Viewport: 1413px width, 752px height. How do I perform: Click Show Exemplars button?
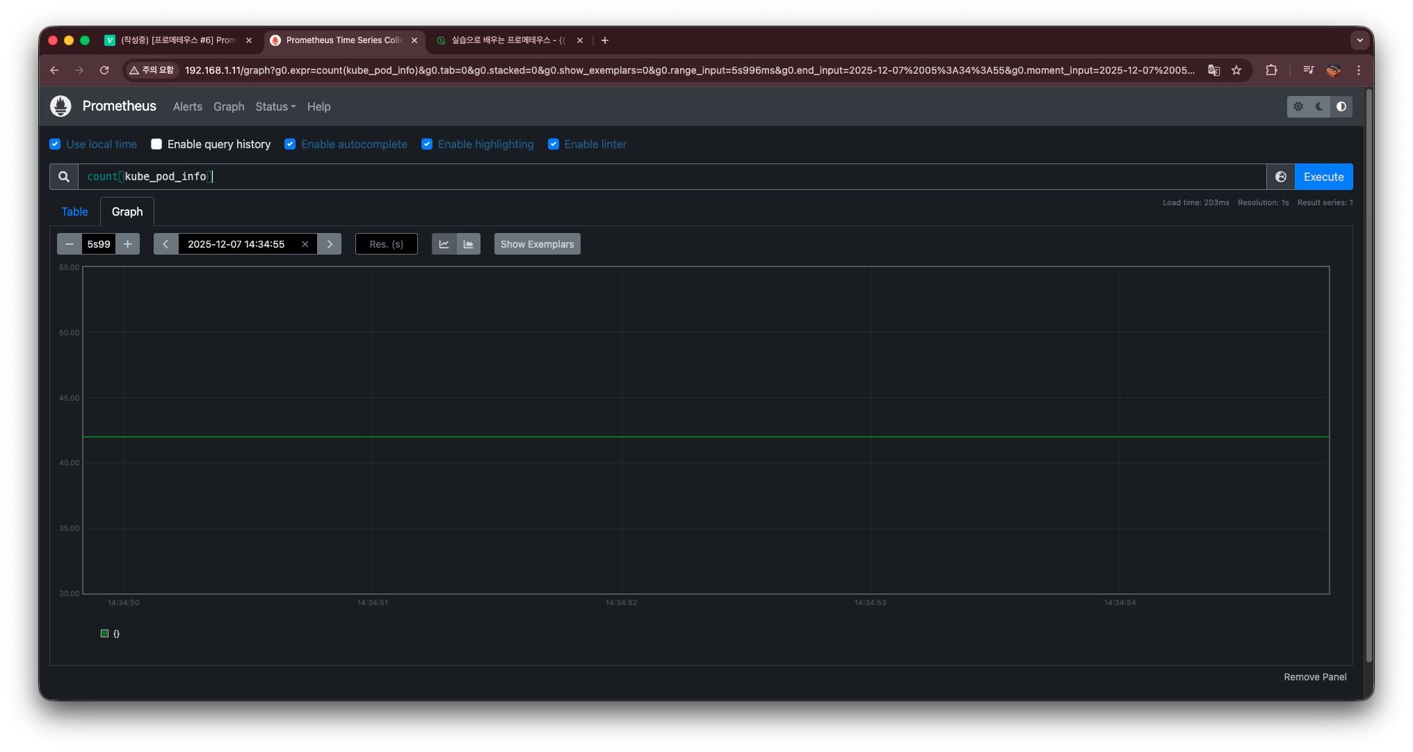[x=537, y=244]
